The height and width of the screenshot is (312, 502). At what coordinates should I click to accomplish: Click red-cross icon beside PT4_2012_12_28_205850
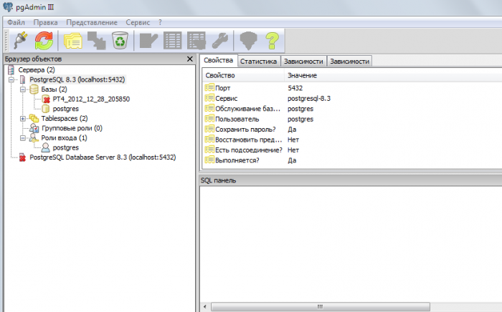[x=46, y=99]
